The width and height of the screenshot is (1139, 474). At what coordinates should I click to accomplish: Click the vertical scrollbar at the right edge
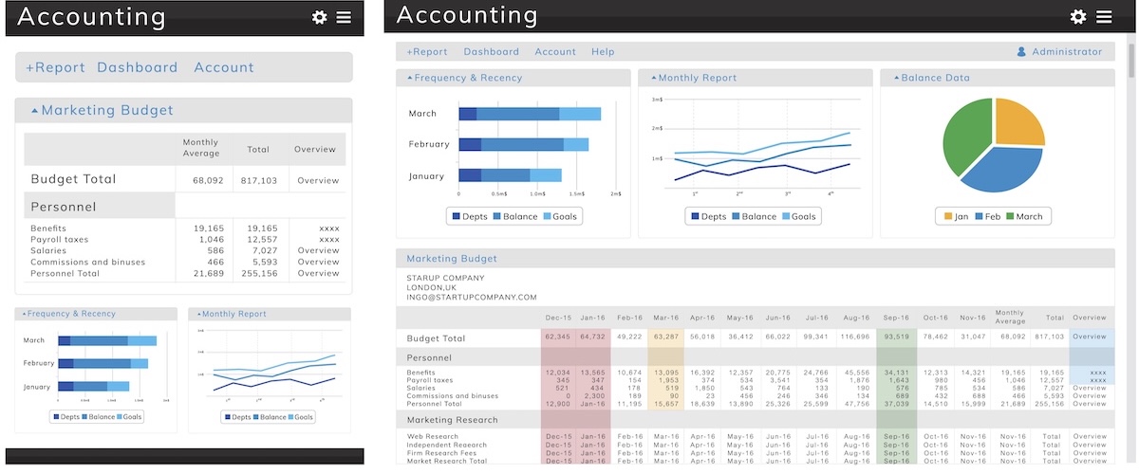pyautogui.click(x=1131, y=62)
